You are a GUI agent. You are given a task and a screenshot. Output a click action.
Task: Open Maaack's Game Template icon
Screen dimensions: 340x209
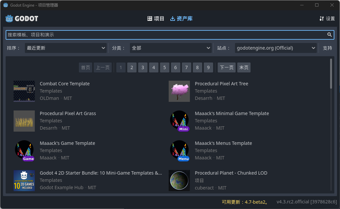24,151
